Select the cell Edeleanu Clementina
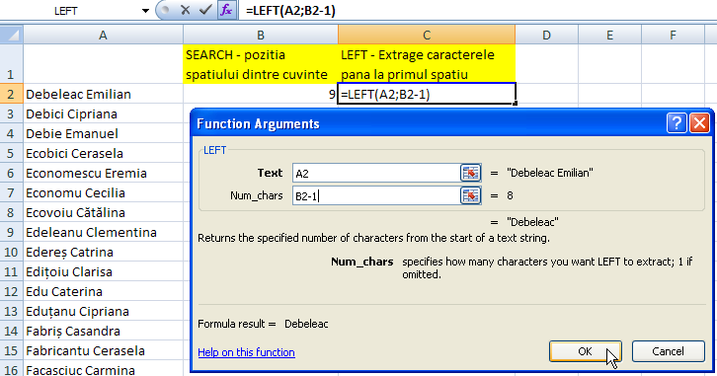Screen dimensions: 717x376 (103, 232)
